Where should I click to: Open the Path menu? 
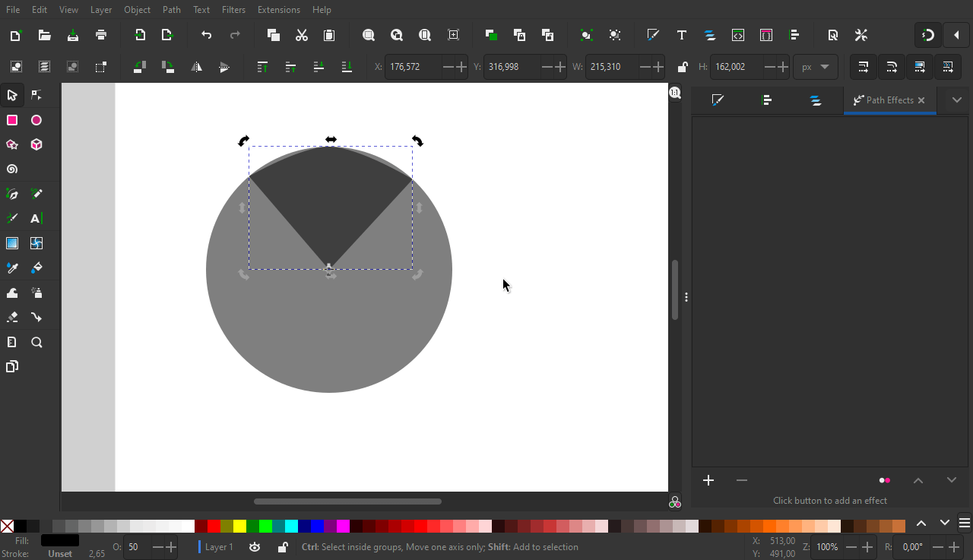(x=171, y=9)
